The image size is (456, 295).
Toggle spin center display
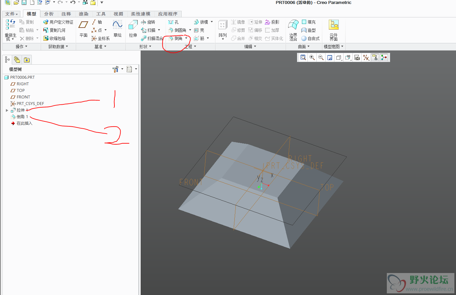(x=384, y=58)
